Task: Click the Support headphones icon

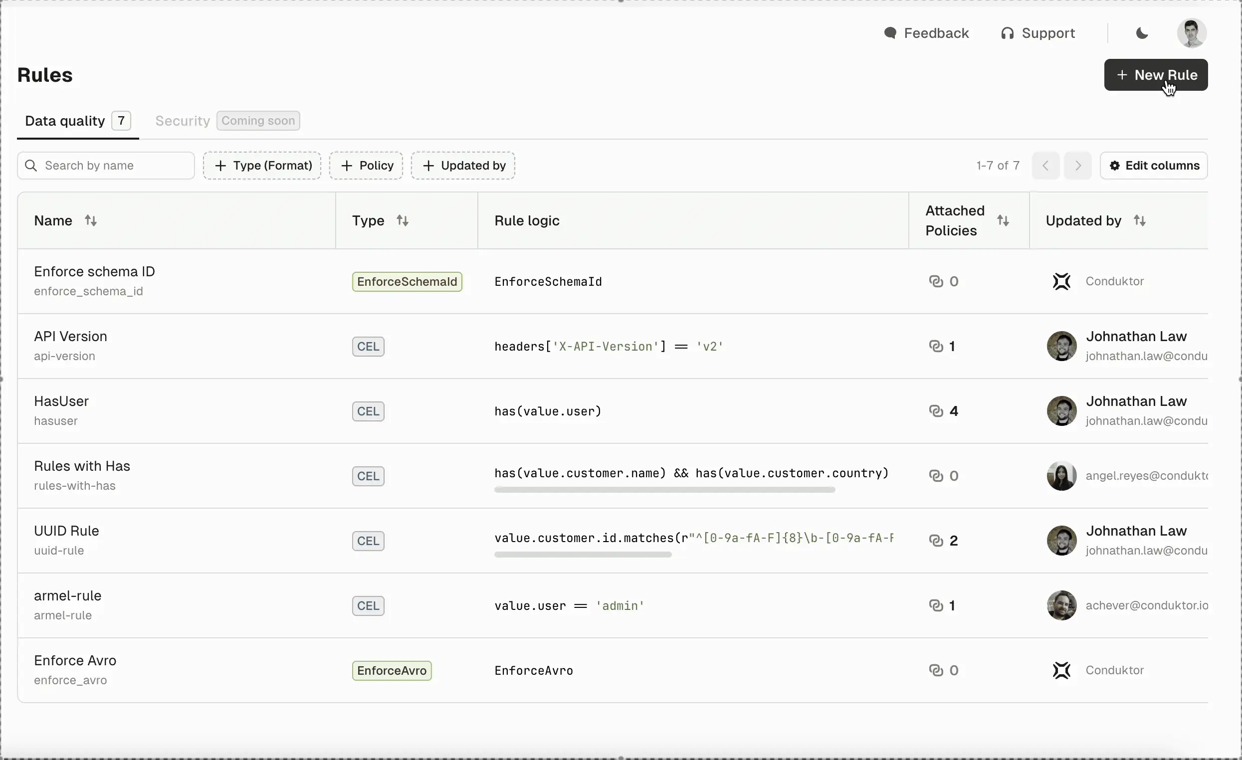Action: click(1007, 33)
